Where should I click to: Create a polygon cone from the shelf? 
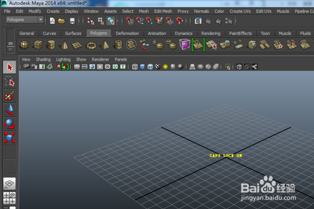tap(64, 44)
